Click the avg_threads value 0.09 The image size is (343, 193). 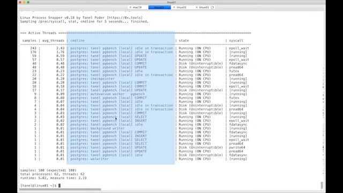60,94
